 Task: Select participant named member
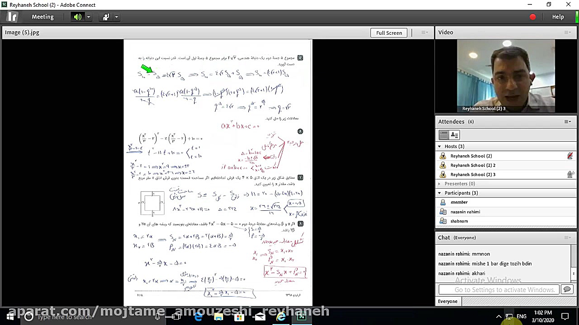pyautogui.click(x=506, y=202)
